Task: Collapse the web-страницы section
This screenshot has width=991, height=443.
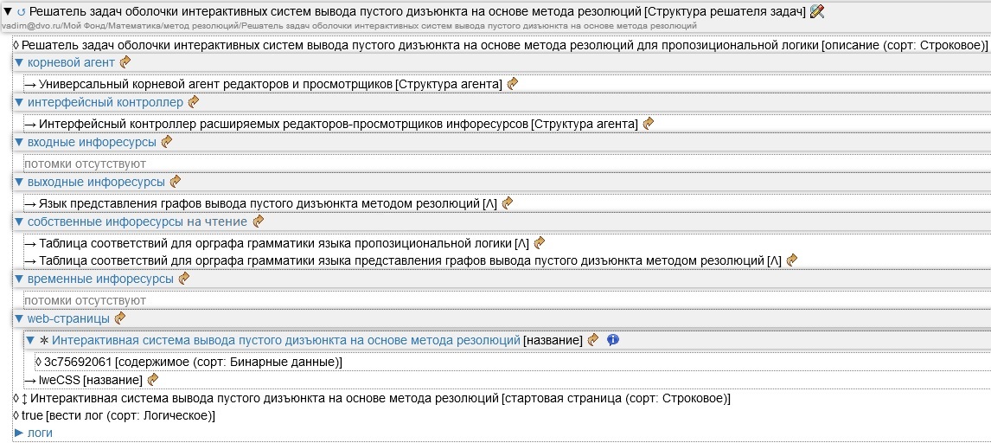Action: tap(20, 318)
